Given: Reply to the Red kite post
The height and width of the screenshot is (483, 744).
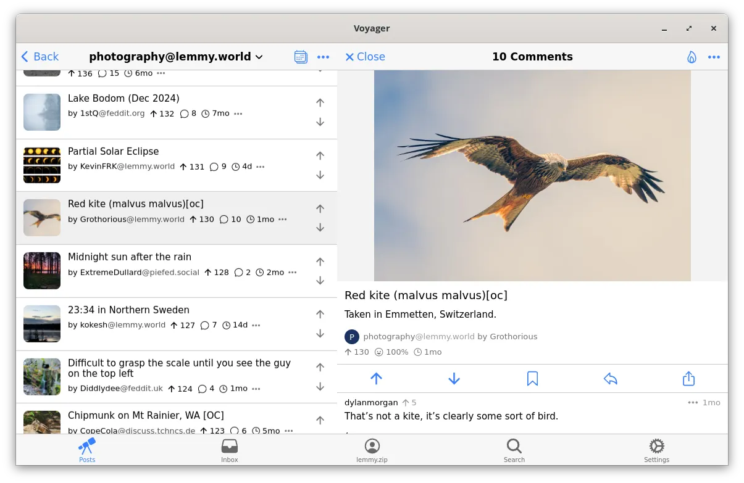Looking at the screenshot, I should [x=611, y=379].
